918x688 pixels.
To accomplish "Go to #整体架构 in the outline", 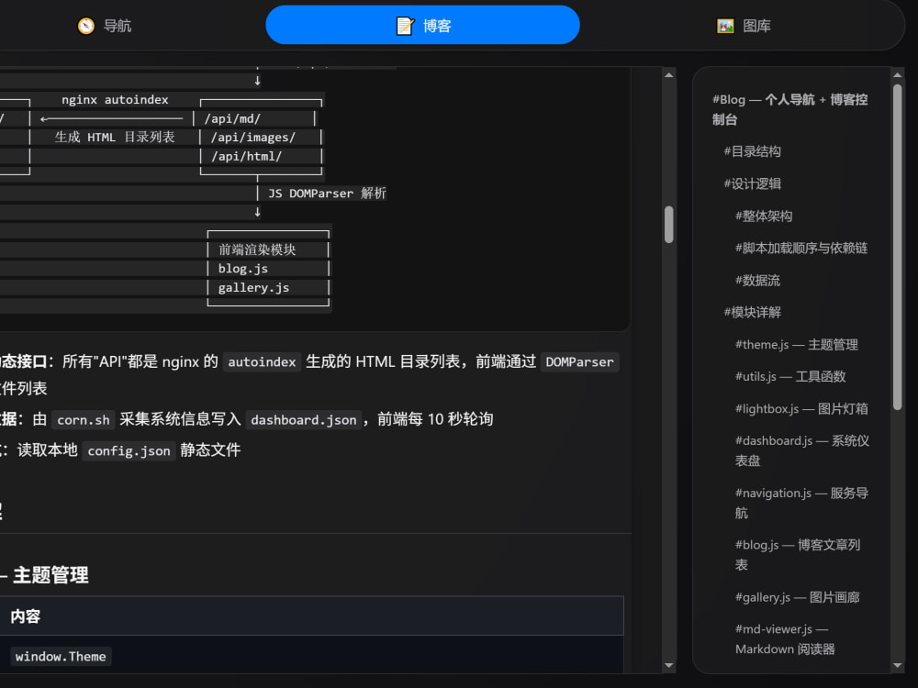I will [764, 216].
